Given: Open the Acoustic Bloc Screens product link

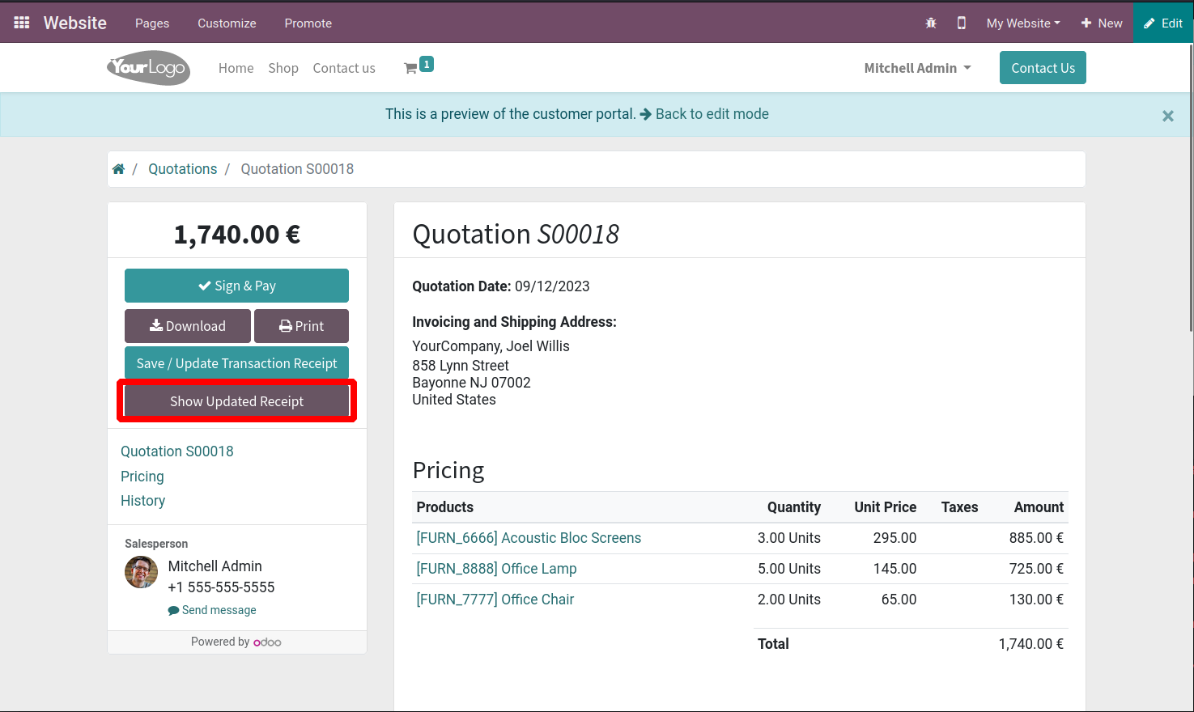Looking at the screenshot, I should [529, 538].
